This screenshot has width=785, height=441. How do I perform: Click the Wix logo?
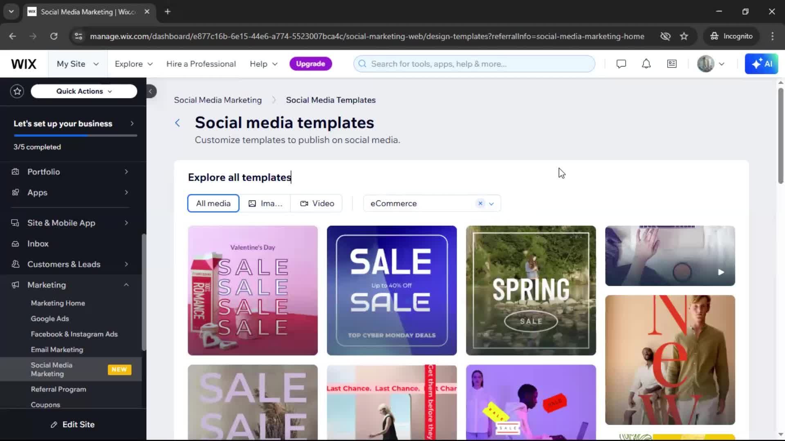24,64
